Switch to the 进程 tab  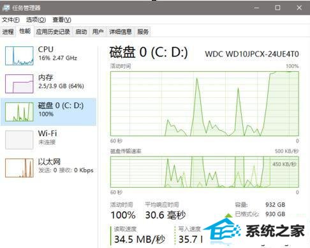[x=8, y=32]
